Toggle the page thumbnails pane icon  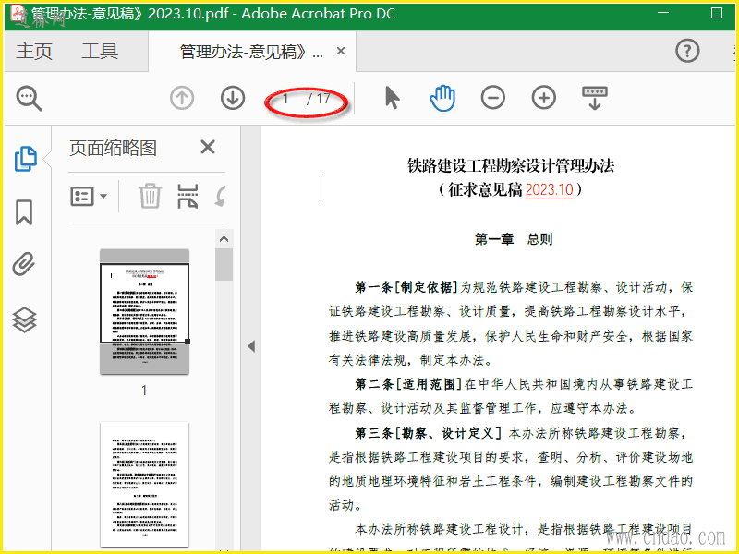coord(25,159)
